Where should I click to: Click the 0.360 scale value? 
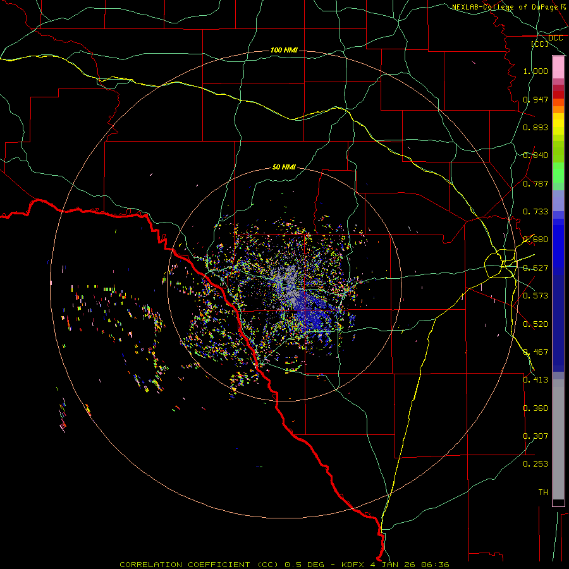point(535,408)
